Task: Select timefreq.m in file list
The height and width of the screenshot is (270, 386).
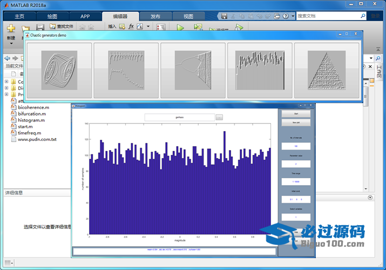Action: tap(29, 133)
